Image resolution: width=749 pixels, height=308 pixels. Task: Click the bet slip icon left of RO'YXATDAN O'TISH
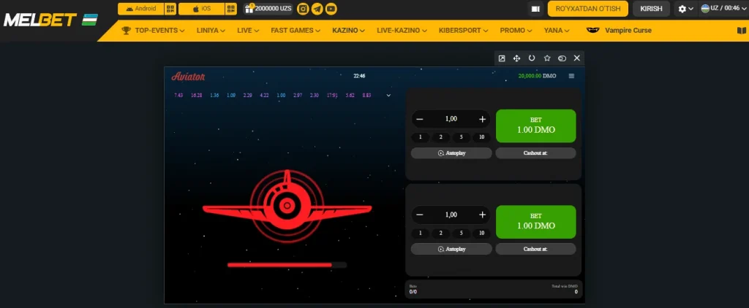[535, 9]
